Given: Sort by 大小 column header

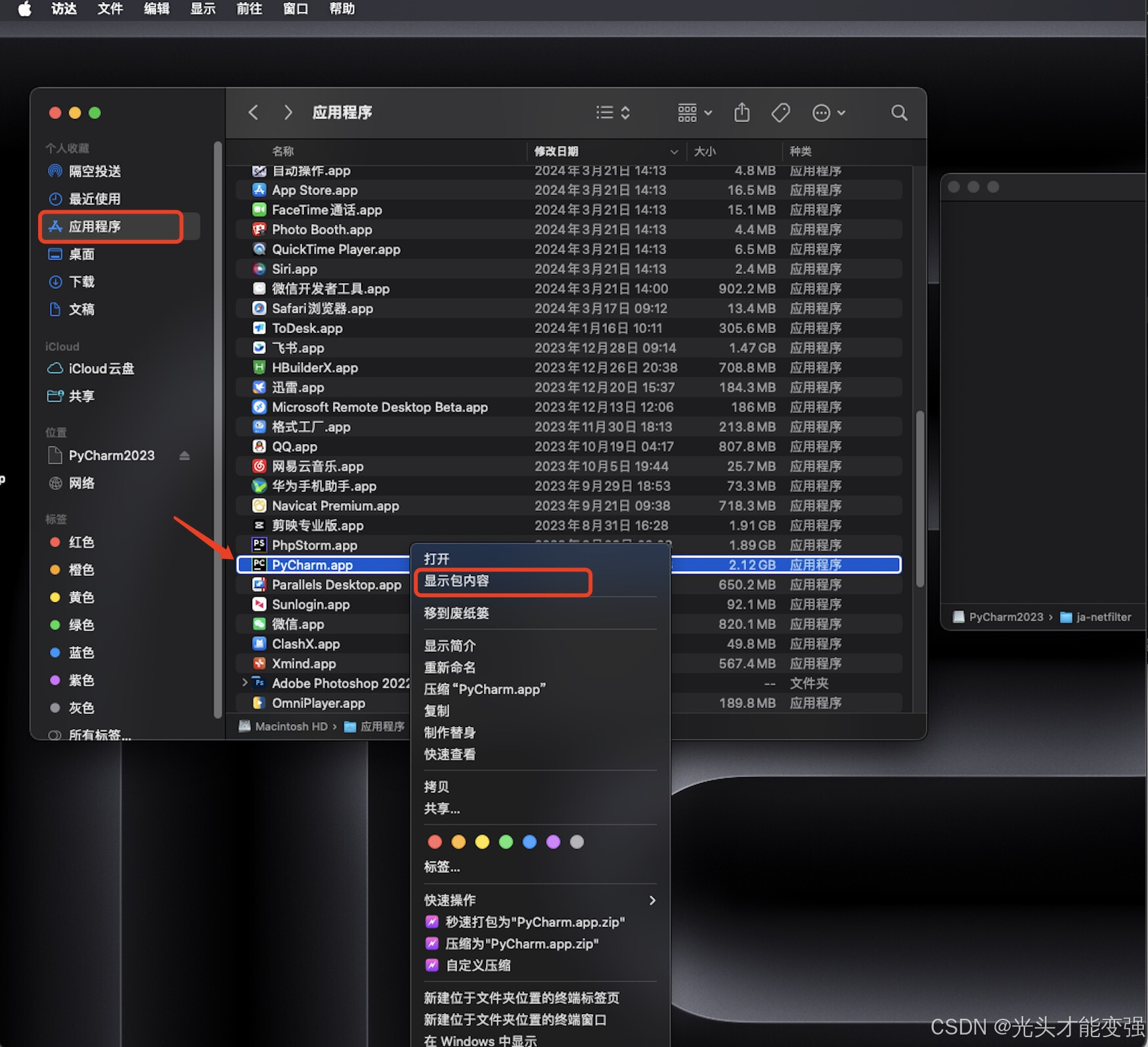Looking at the screenshot, I should 705,151.
